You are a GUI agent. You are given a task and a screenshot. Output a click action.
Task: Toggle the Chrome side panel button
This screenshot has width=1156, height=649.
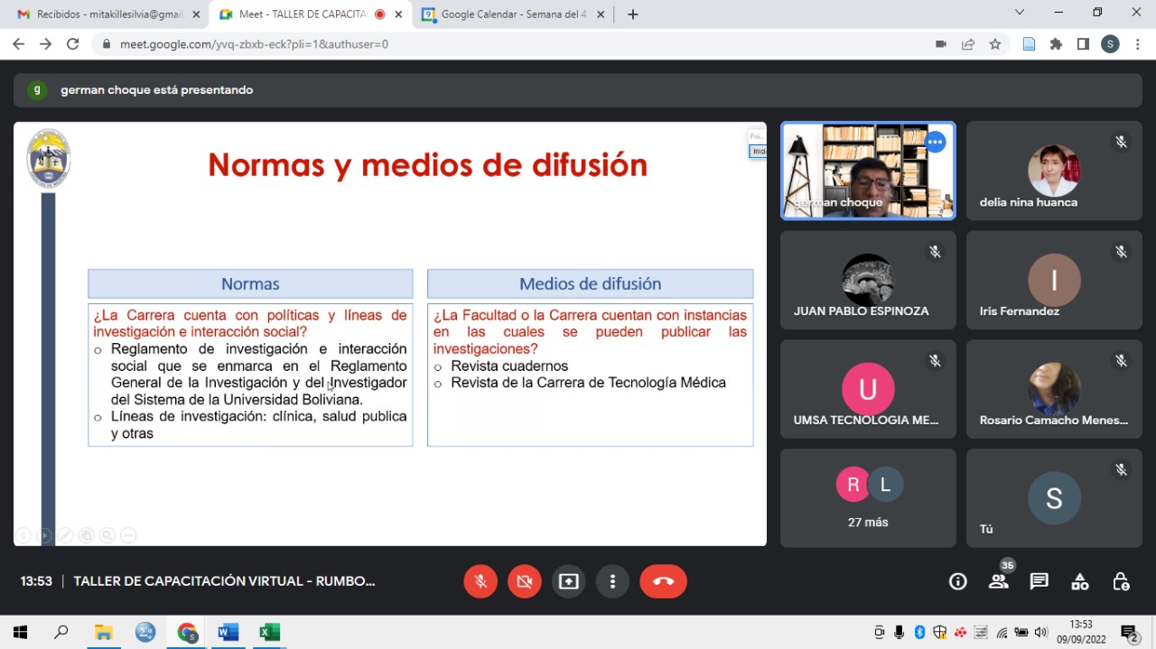coord(1083,44)
